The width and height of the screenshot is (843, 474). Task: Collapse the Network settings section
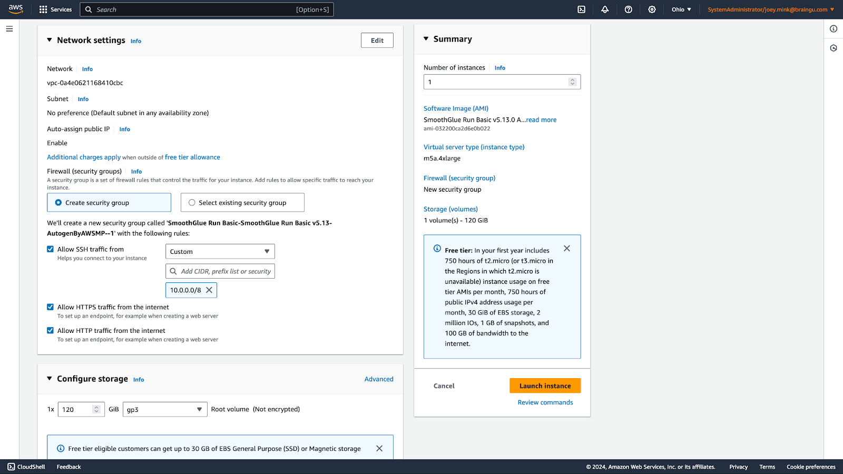point(50,40)
